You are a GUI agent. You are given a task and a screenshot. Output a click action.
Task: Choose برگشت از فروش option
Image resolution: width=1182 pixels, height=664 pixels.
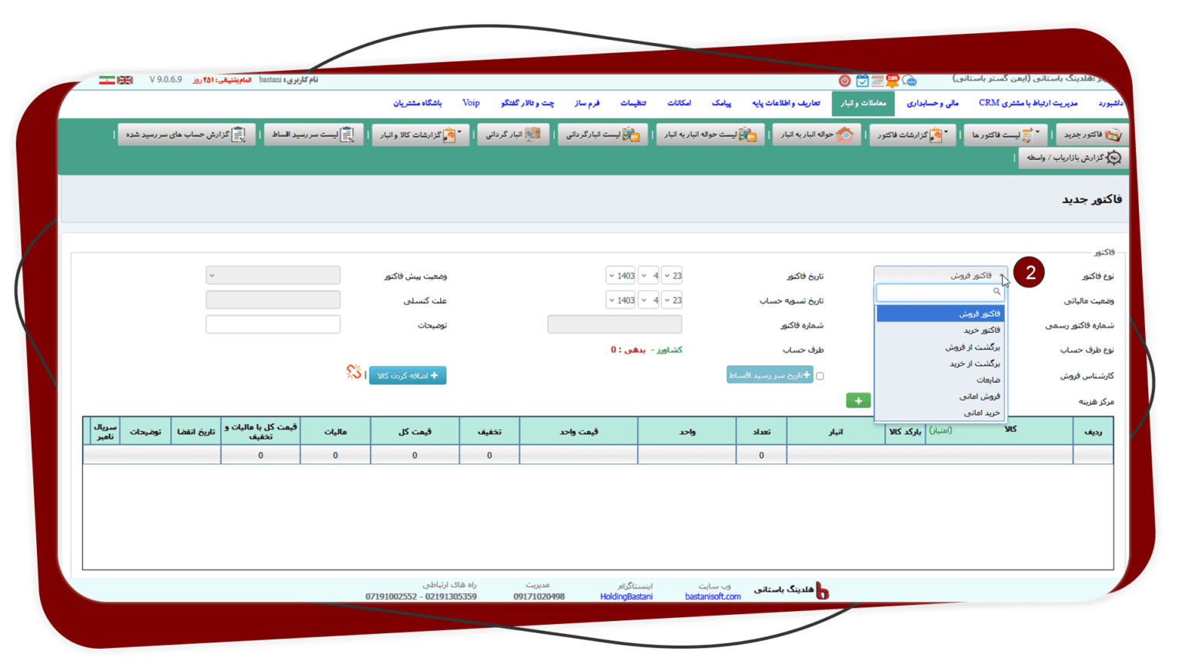940,347
